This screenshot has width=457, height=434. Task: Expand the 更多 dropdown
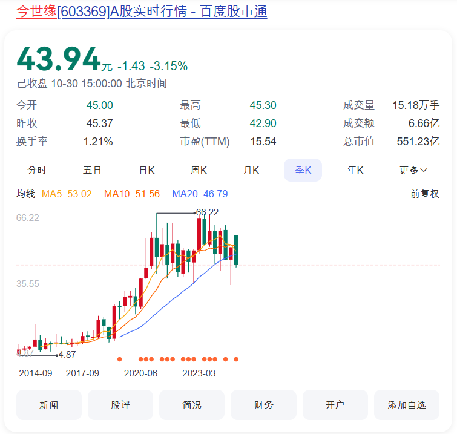click(x=413, y=170)
